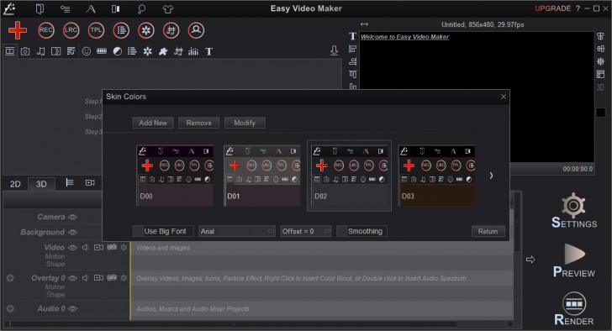Open the letter A font icon in title bar
Screen dimensions: 612x331
pos(91,9)
